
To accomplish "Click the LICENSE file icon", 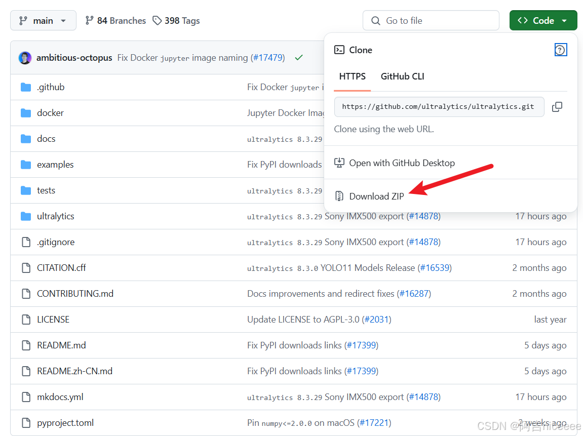I will coord(26,320).
